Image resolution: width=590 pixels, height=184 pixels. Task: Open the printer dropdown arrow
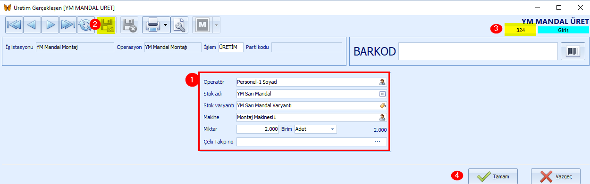[x=166, y=25]
